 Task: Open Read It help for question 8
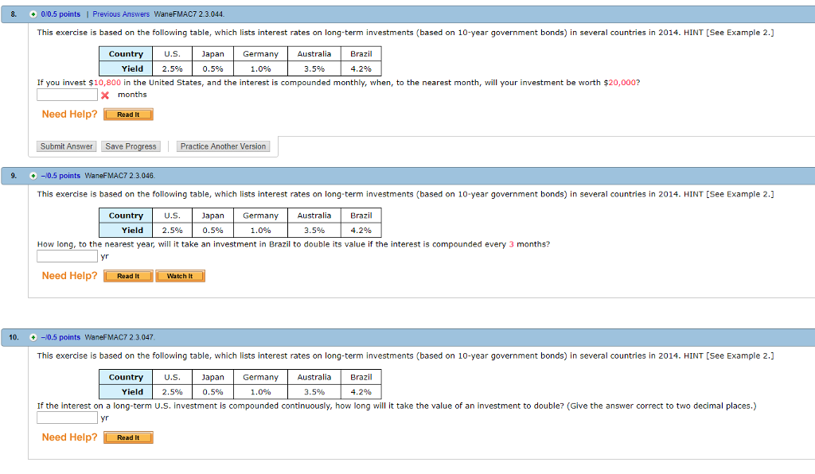pyautogui.click(x=127, y=114)
